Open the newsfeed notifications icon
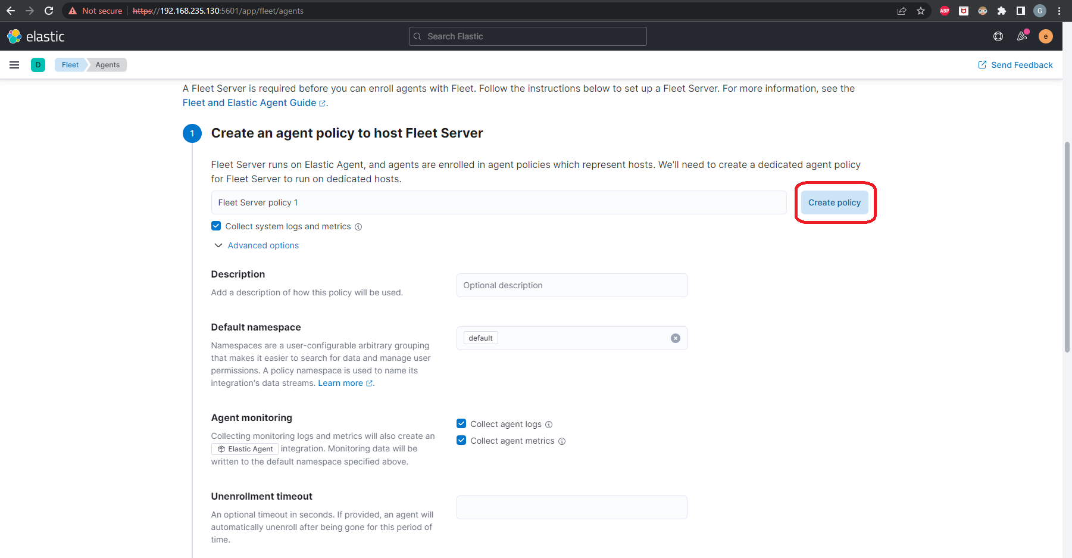This screenshot has height=558, width=1072. point(1022,36)
